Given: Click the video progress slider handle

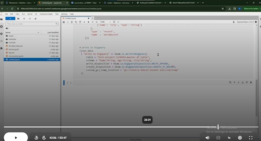Looking at the screenshot, I should [x=218, y=127].
